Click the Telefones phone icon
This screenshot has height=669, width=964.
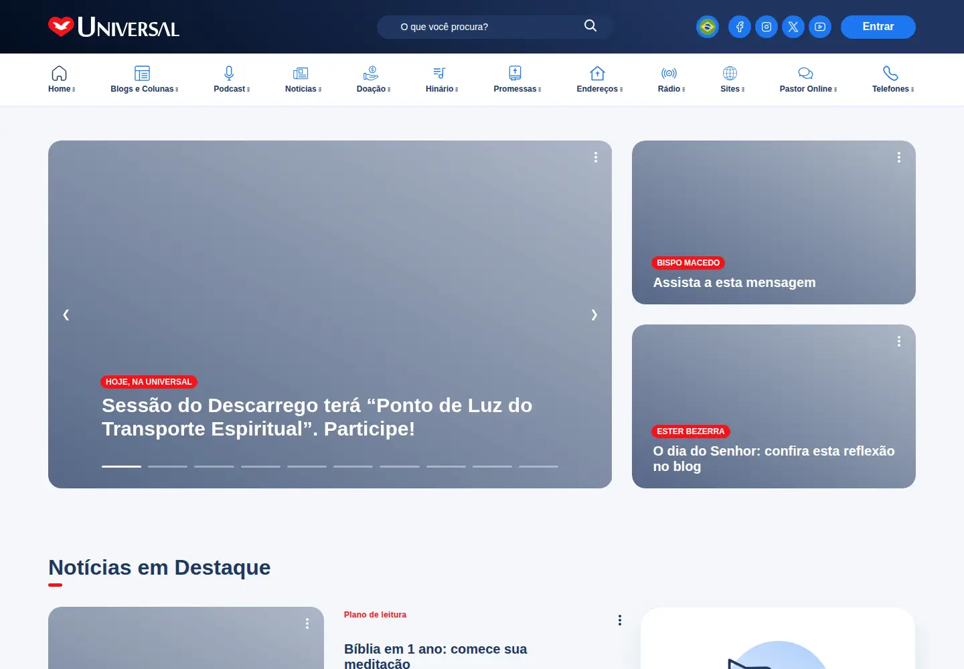tap(890, 73)
